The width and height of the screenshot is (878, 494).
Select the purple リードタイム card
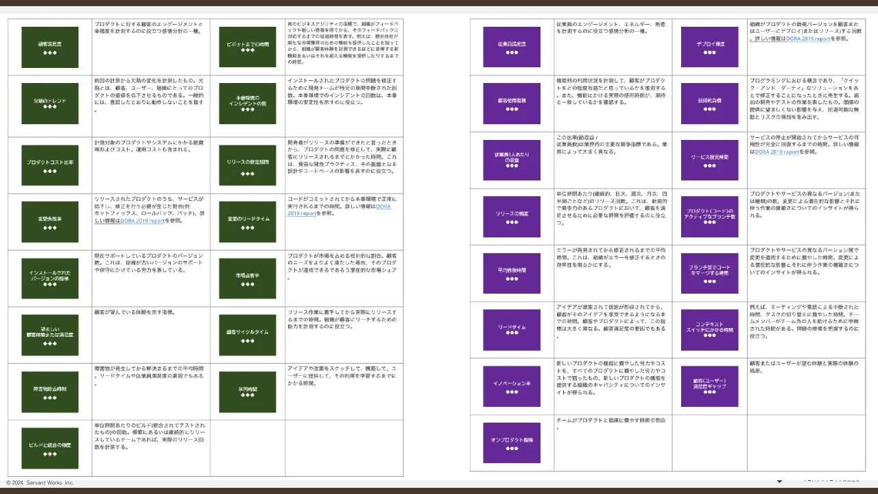[x=512, y=330]
